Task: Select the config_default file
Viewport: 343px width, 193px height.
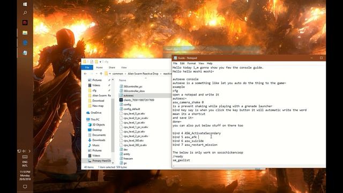Action: coord(132,109)
